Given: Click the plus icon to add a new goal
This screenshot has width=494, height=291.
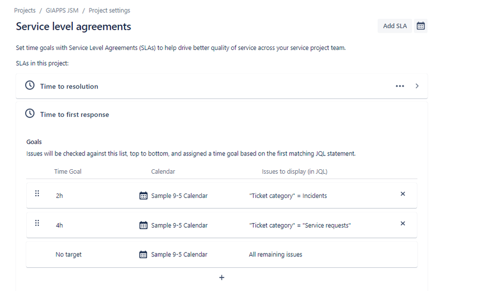Looking at the screenshot, I should (222, 278).
